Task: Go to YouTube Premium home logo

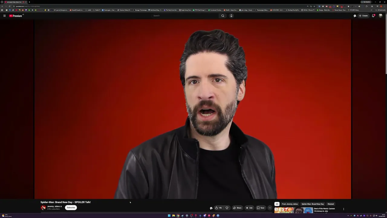Action: [x=15, y=16]
